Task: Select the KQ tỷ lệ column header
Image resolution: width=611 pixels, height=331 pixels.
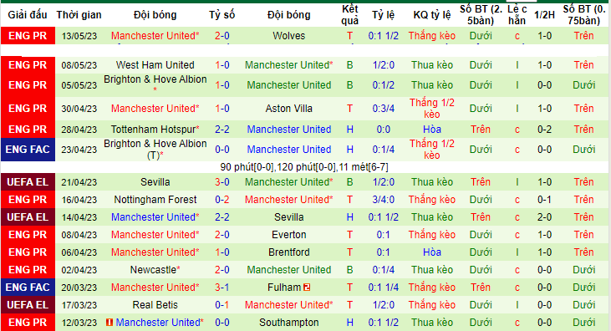Action: pyautogui.click(x=432, y=15)
